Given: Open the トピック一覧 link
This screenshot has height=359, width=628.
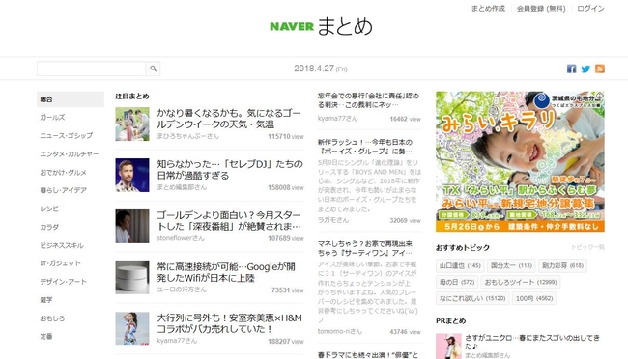Looking at the screenshot, I should tap(587, 247).
